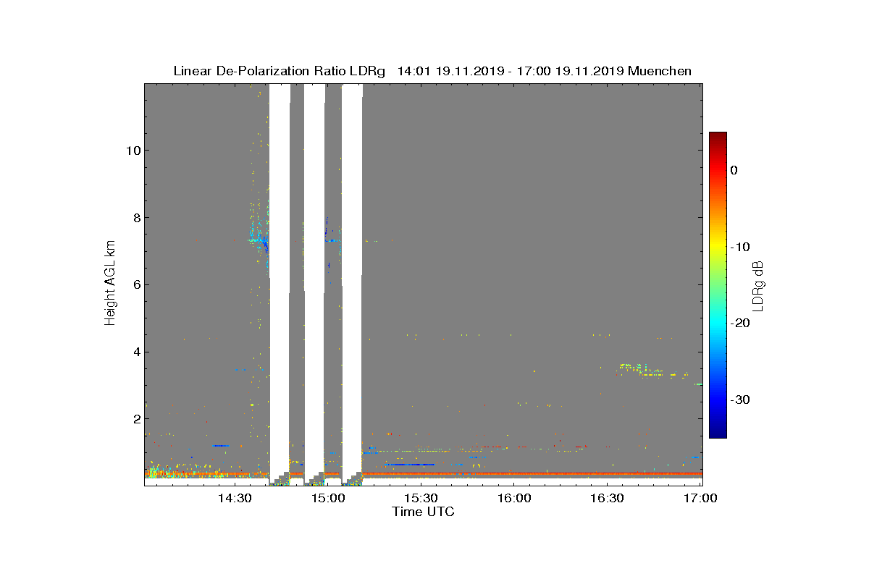Click the 16:00 time axis label
Image resolution: width=869 pixels, height=579 pixels.
click(x=514, y=499)
